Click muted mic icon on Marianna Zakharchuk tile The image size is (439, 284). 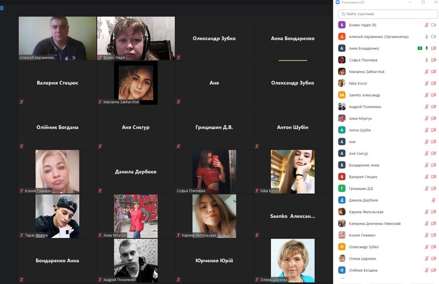(x=100, y=102)
